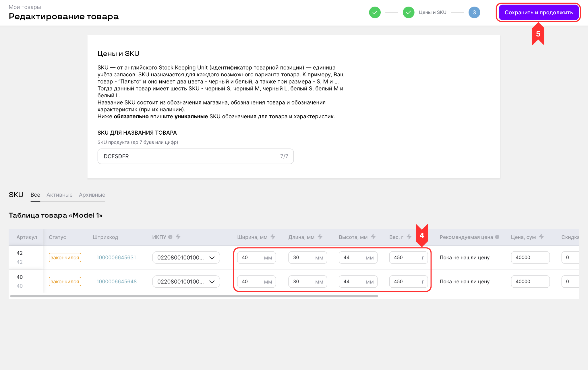Open the Мои товары breadcrumb link
The image size is (588, 370).
point(25,7)
